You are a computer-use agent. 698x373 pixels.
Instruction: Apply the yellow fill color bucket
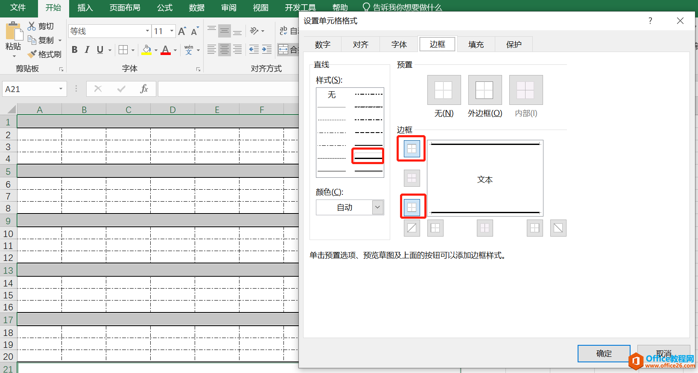[x=146, y=50]
